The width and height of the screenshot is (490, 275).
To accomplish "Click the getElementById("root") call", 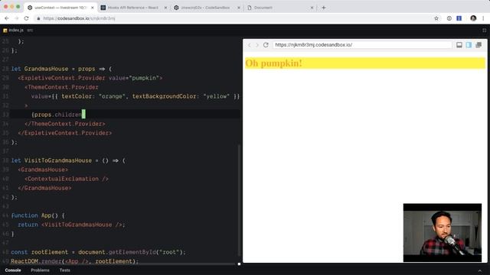I will tap(145, 252).
